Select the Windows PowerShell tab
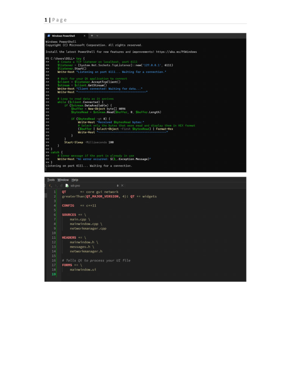Screen dimensions: 291x388 tap(66, 36)
